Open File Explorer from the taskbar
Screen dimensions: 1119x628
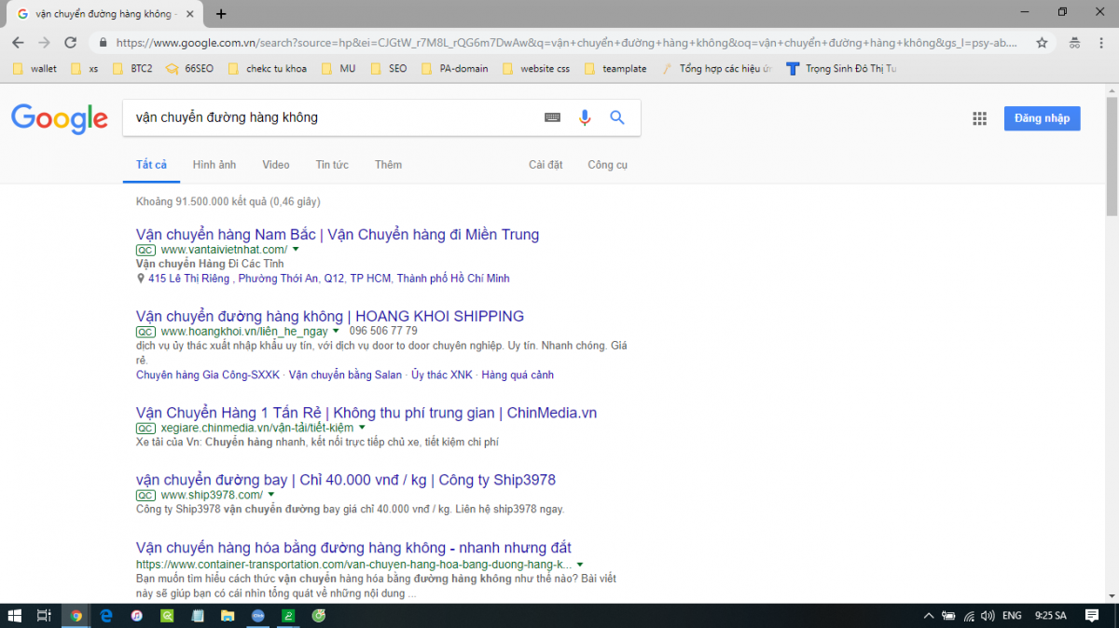tap(227, 615)
